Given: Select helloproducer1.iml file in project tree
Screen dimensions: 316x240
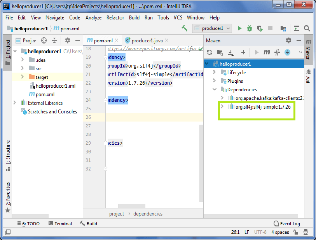Looking at the screenshot, I should pyautogui.click(x=52, y=86).
